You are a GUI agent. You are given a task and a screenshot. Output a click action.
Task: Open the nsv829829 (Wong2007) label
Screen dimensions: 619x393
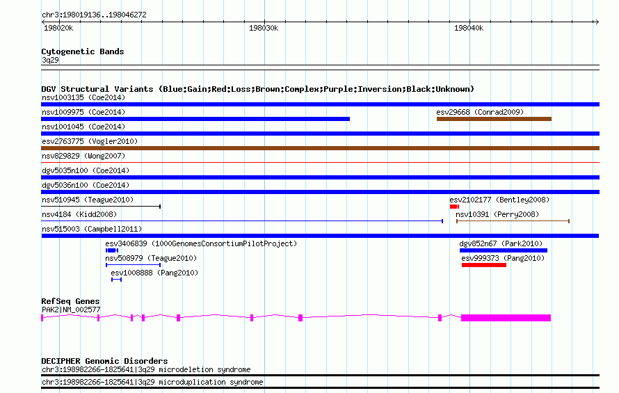[83, 156]
